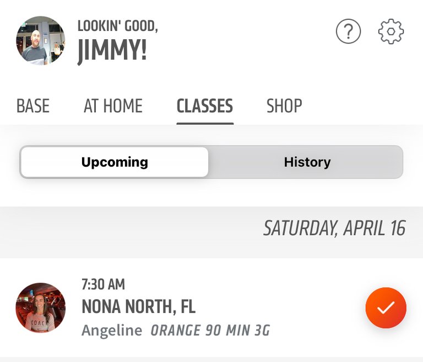The height and width of the screenshot is (362, 423).
Task: Tap the orange checkmark booking button
Action: (386, 308)
